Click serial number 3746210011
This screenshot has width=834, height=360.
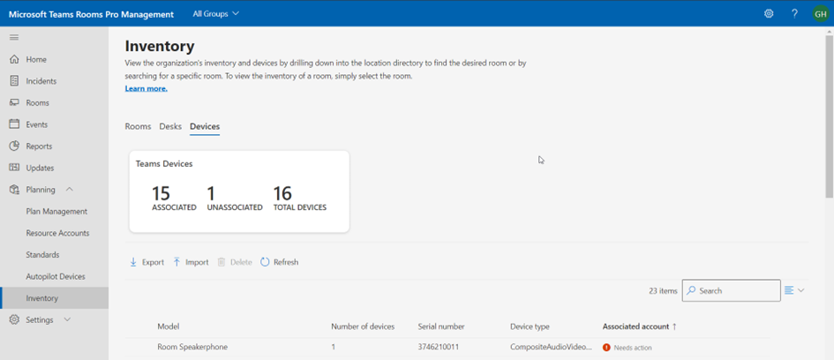click(x=439, y=348)
